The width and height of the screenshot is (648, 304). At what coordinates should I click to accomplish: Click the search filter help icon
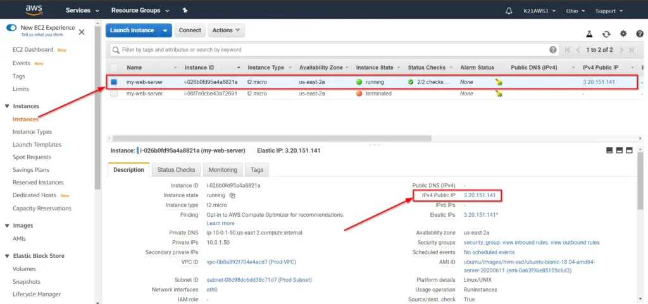pos(552,49)
